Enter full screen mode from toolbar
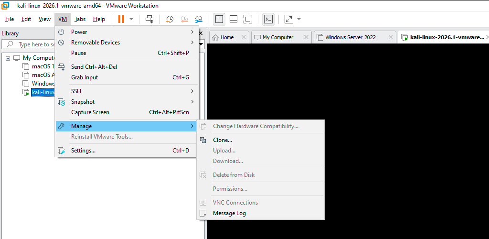Image resolution: width=489 pixels, height=239 pixels. tap(248, 19)
